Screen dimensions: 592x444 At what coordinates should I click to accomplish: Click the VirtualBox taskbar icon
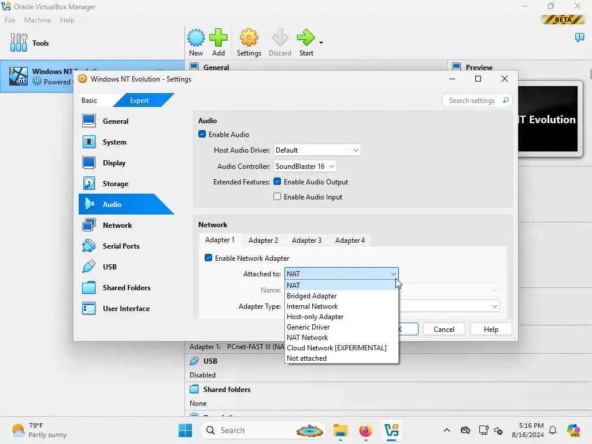(391, 430)
